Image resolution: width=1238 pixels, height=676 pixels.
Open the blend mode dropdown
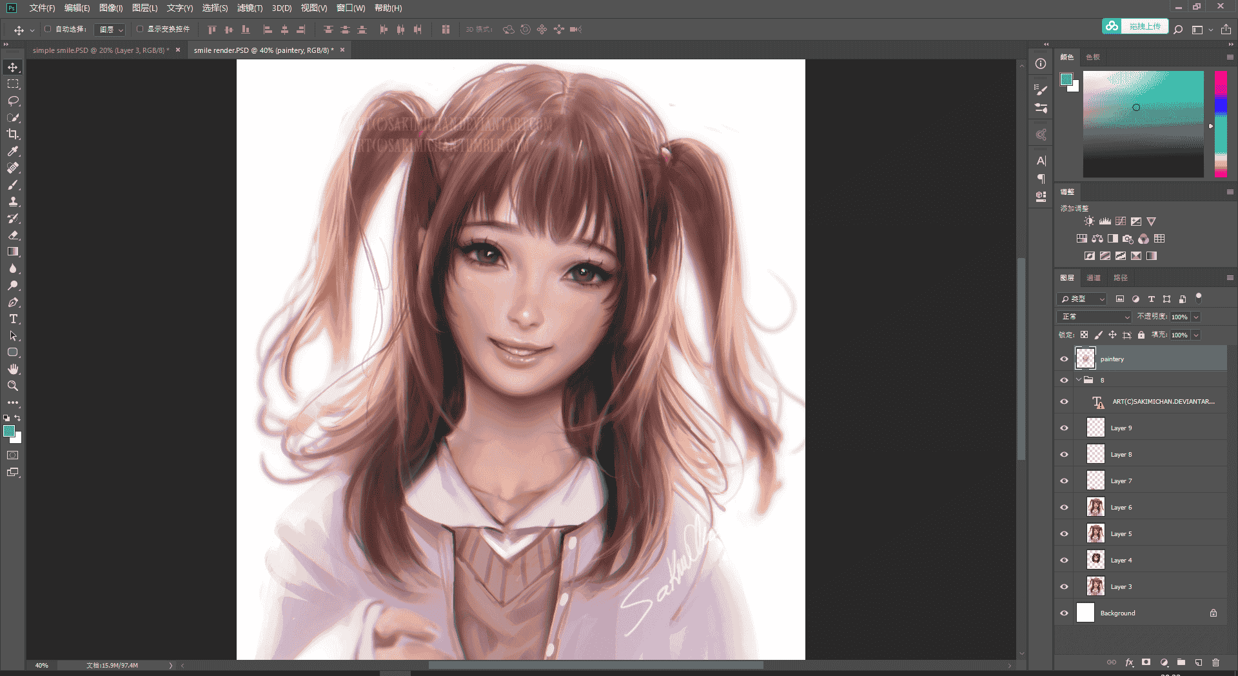[x=1094, y=317]
